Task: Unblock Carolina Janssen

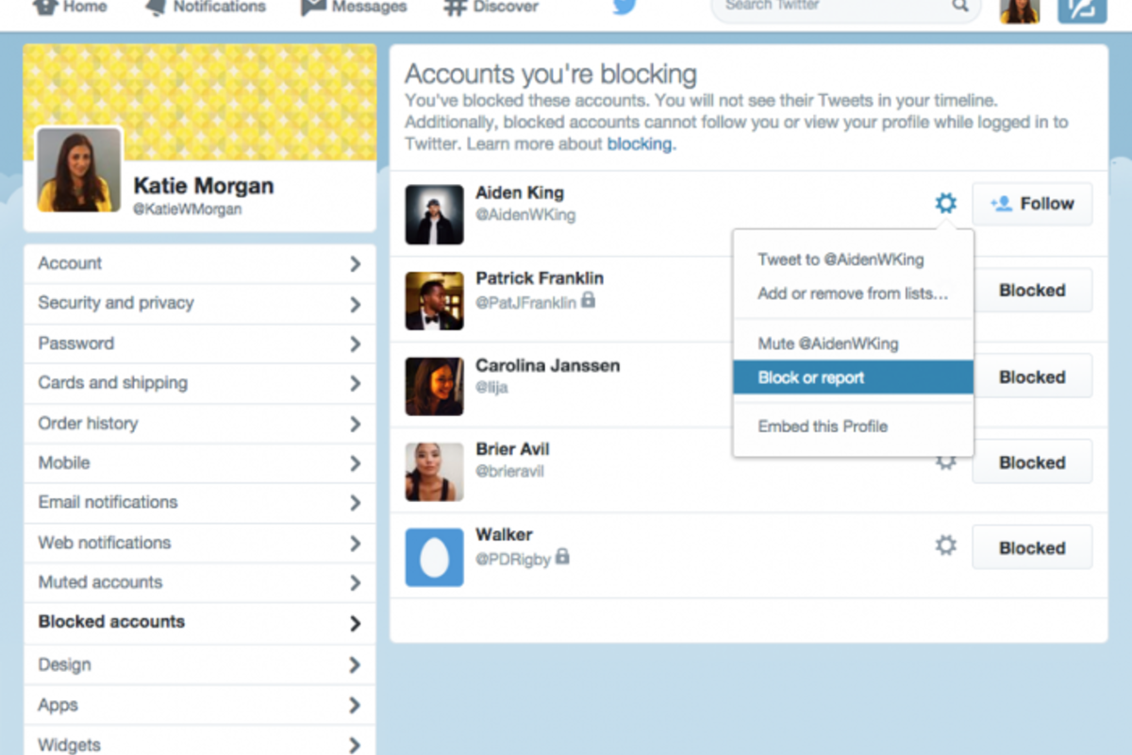Action: [x=1031, y=376]
